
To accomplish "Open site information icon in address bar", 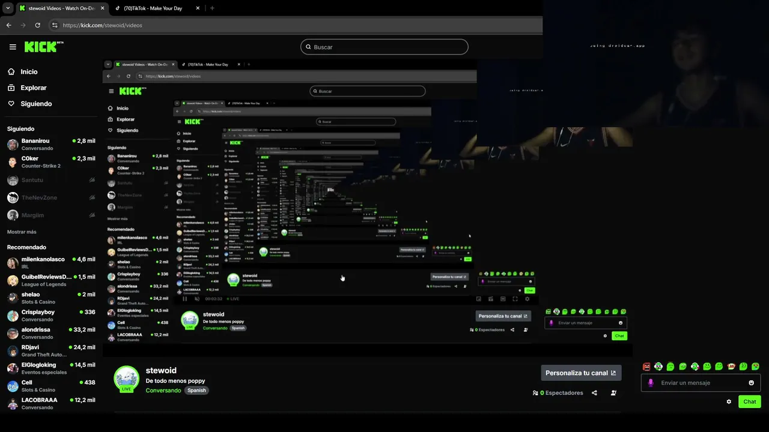I will pyautogui.click(x=55, y=25).
